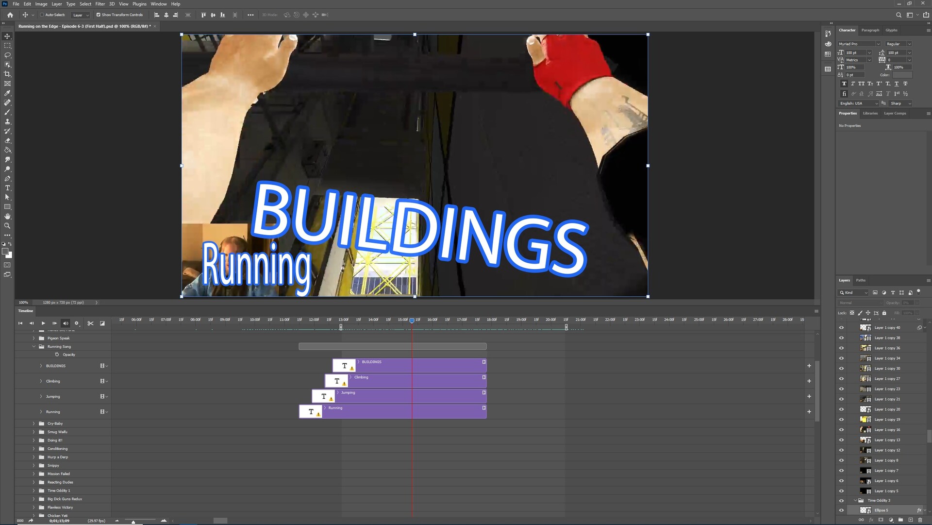Switch to the Libraries tab
The width and height of the screenshot is (932, 525).
click(x=870, y=113)
